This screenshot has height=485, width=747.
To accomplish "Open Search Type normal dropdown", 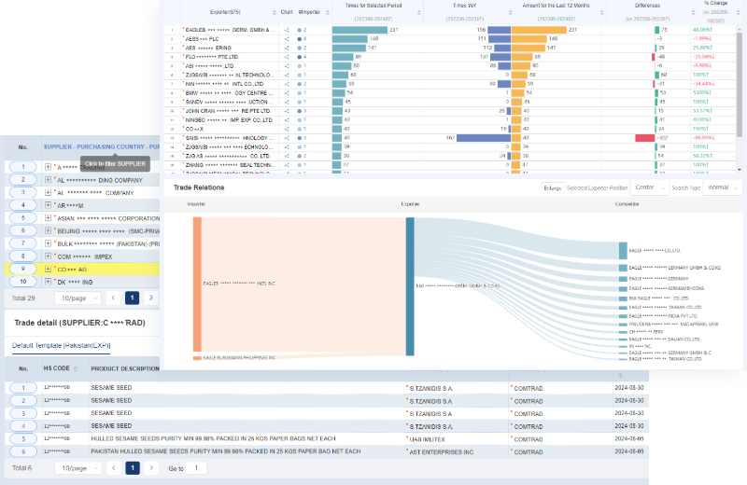I will pos(722,187).
